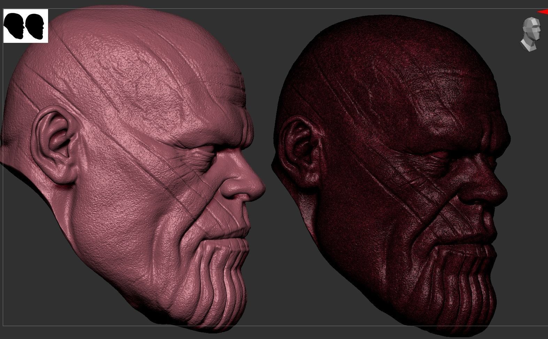The width and height of the screenshot is (548, 339).
Task: Click the head silhouette reference thumbnail
Action: click(25, 26)
